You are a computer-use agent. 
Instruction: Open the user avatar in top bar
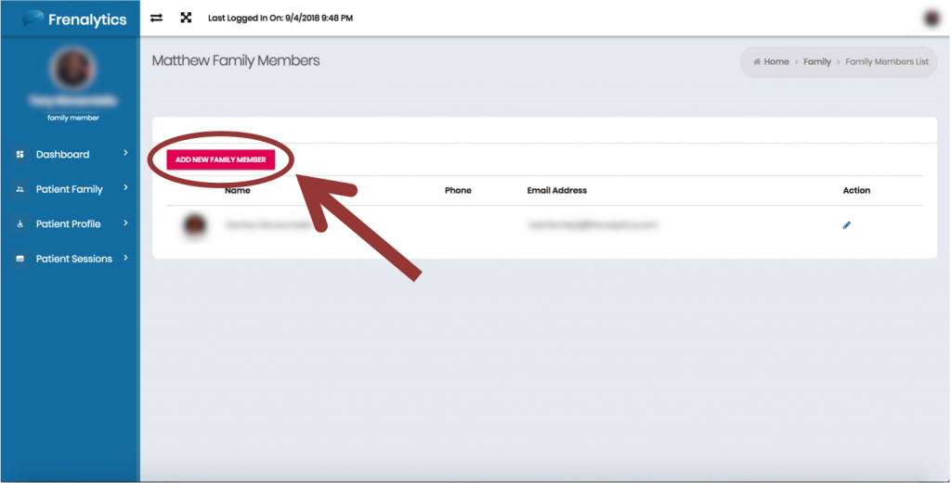tap(931, 19)
